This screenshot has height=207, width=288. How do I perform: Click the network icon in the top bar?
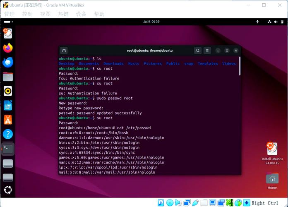pos(269,22)
